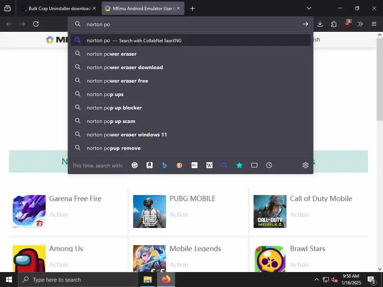The width and height of the screenshot is (383, 287).
Task: Choose suggestion 'norton popup remove'
Action: coord(190,148)
